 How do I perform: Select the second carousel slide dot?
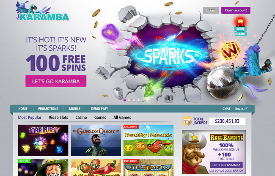129,100
